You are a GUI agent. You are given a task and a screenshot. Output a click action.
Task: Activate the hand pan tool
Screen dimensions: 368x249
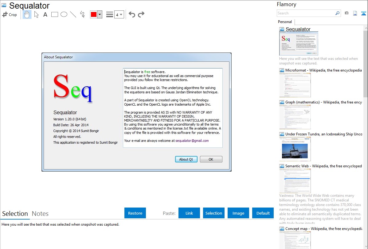coord(27,14)
